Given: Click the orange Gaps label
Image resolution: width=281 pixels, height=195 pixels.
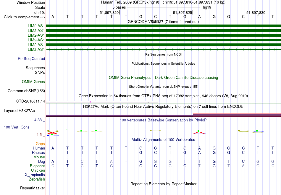Looking at the screenshot, I should click(x=40, y=144).
